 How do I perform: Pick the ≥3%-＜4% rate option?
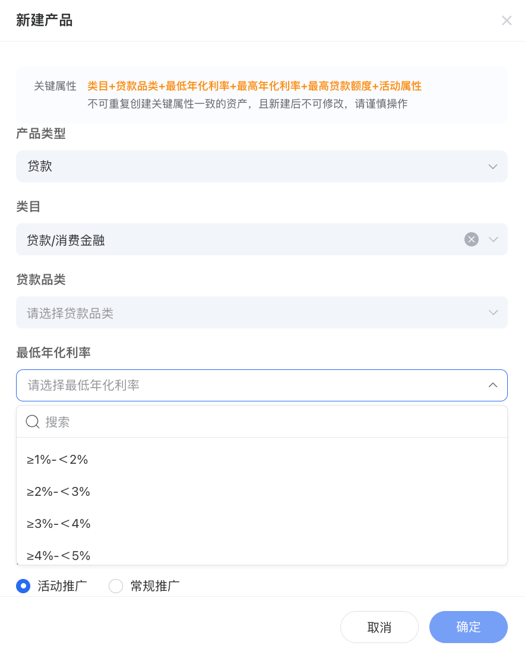[58, 524]
